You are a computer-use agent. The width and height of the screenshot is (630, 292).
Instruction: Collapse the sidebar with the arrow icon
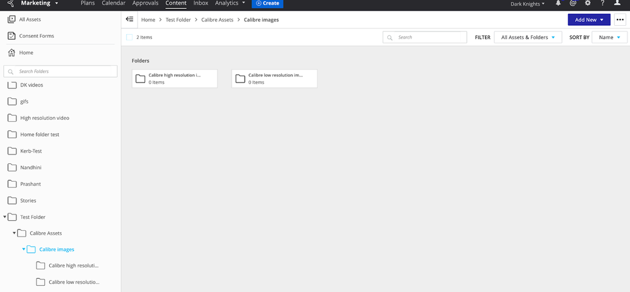(x=129, y=20)
